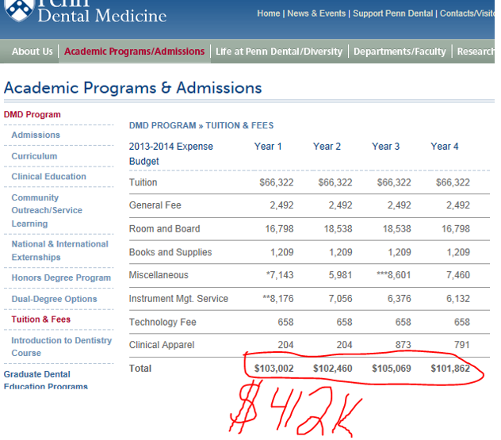Screen dimensions: 501x440
Task: Click Instrument Mgt. value 6,376
Action: click(400, 298)
